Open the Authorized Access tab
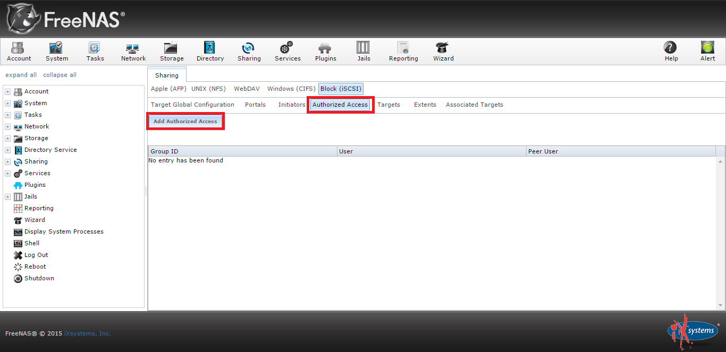This screenshot has height=352, width=726. point(340,105)
